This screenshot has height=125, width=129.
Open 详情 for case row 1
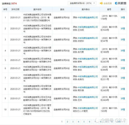pyautogui.click(x=123, y=18)
